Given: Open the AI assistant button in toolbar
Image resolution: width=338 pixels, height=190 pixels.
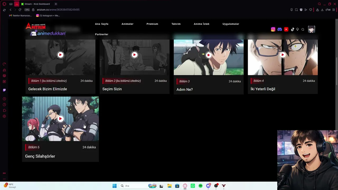Looking at the screenshot, I should click(x=328, y=10).
